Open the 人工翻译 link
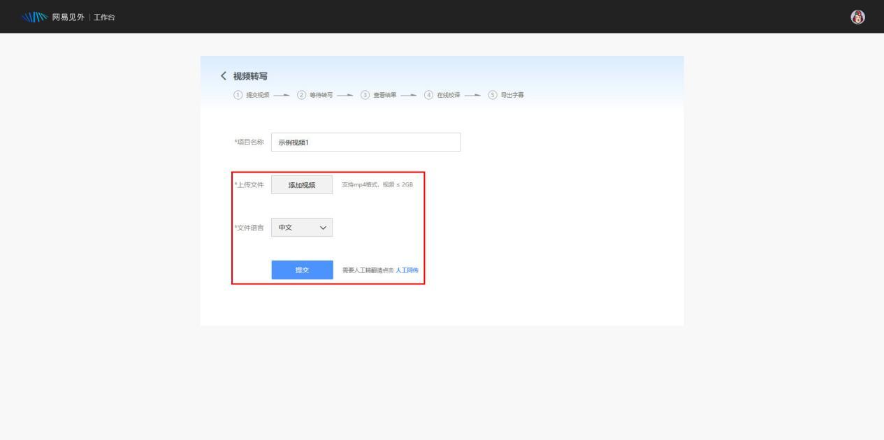The image size is (884, 440). click(407, 270)
